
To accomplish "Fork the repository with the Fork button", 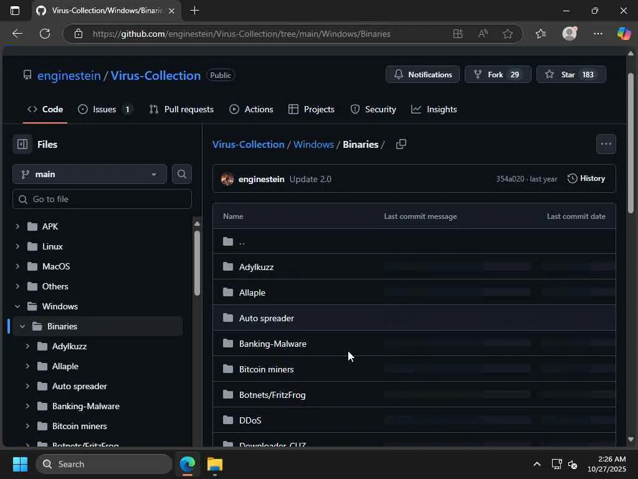I will 498,75.
